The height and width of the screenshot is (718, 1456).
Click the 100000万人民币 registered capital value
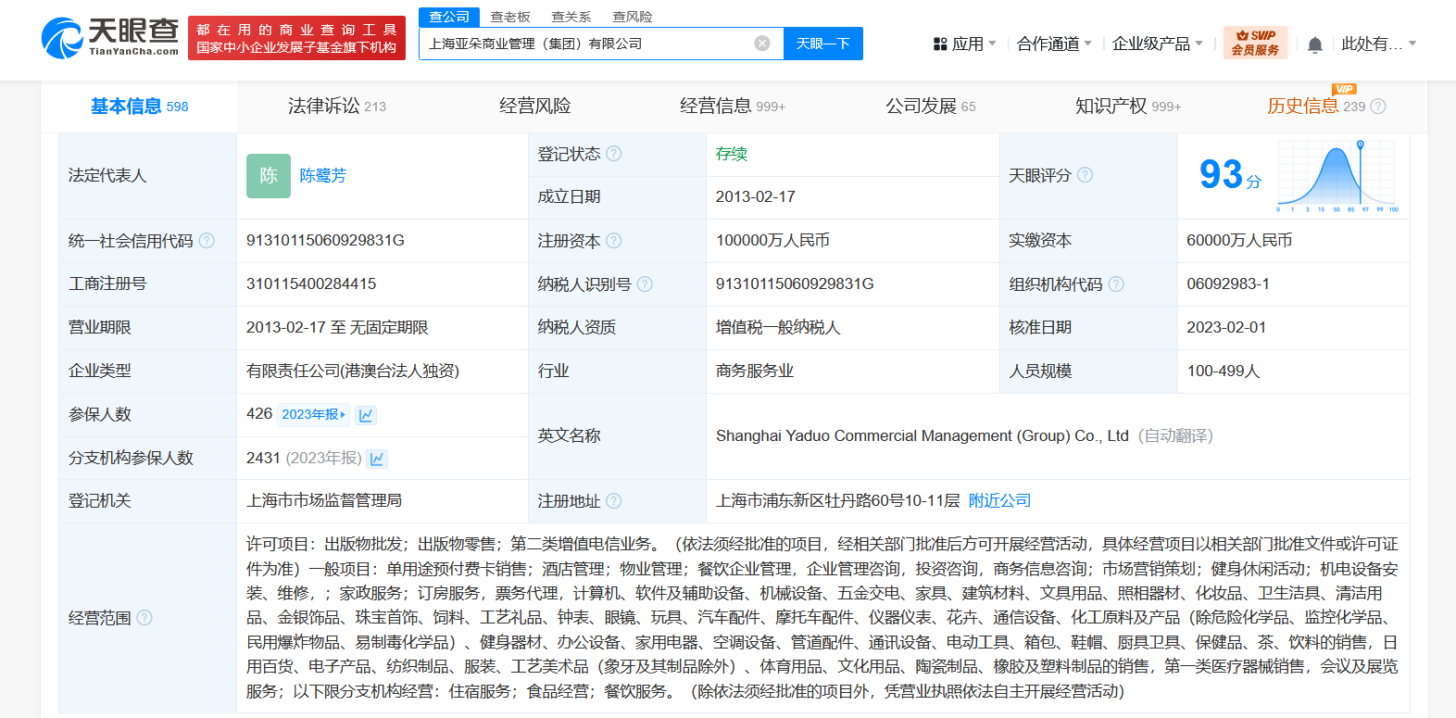772,241
